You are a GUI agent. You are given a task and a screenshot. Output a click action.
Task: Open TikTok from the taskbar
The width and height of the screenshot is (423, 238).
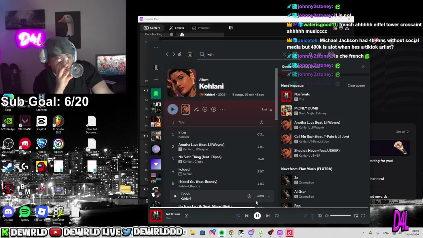point(289,233)
